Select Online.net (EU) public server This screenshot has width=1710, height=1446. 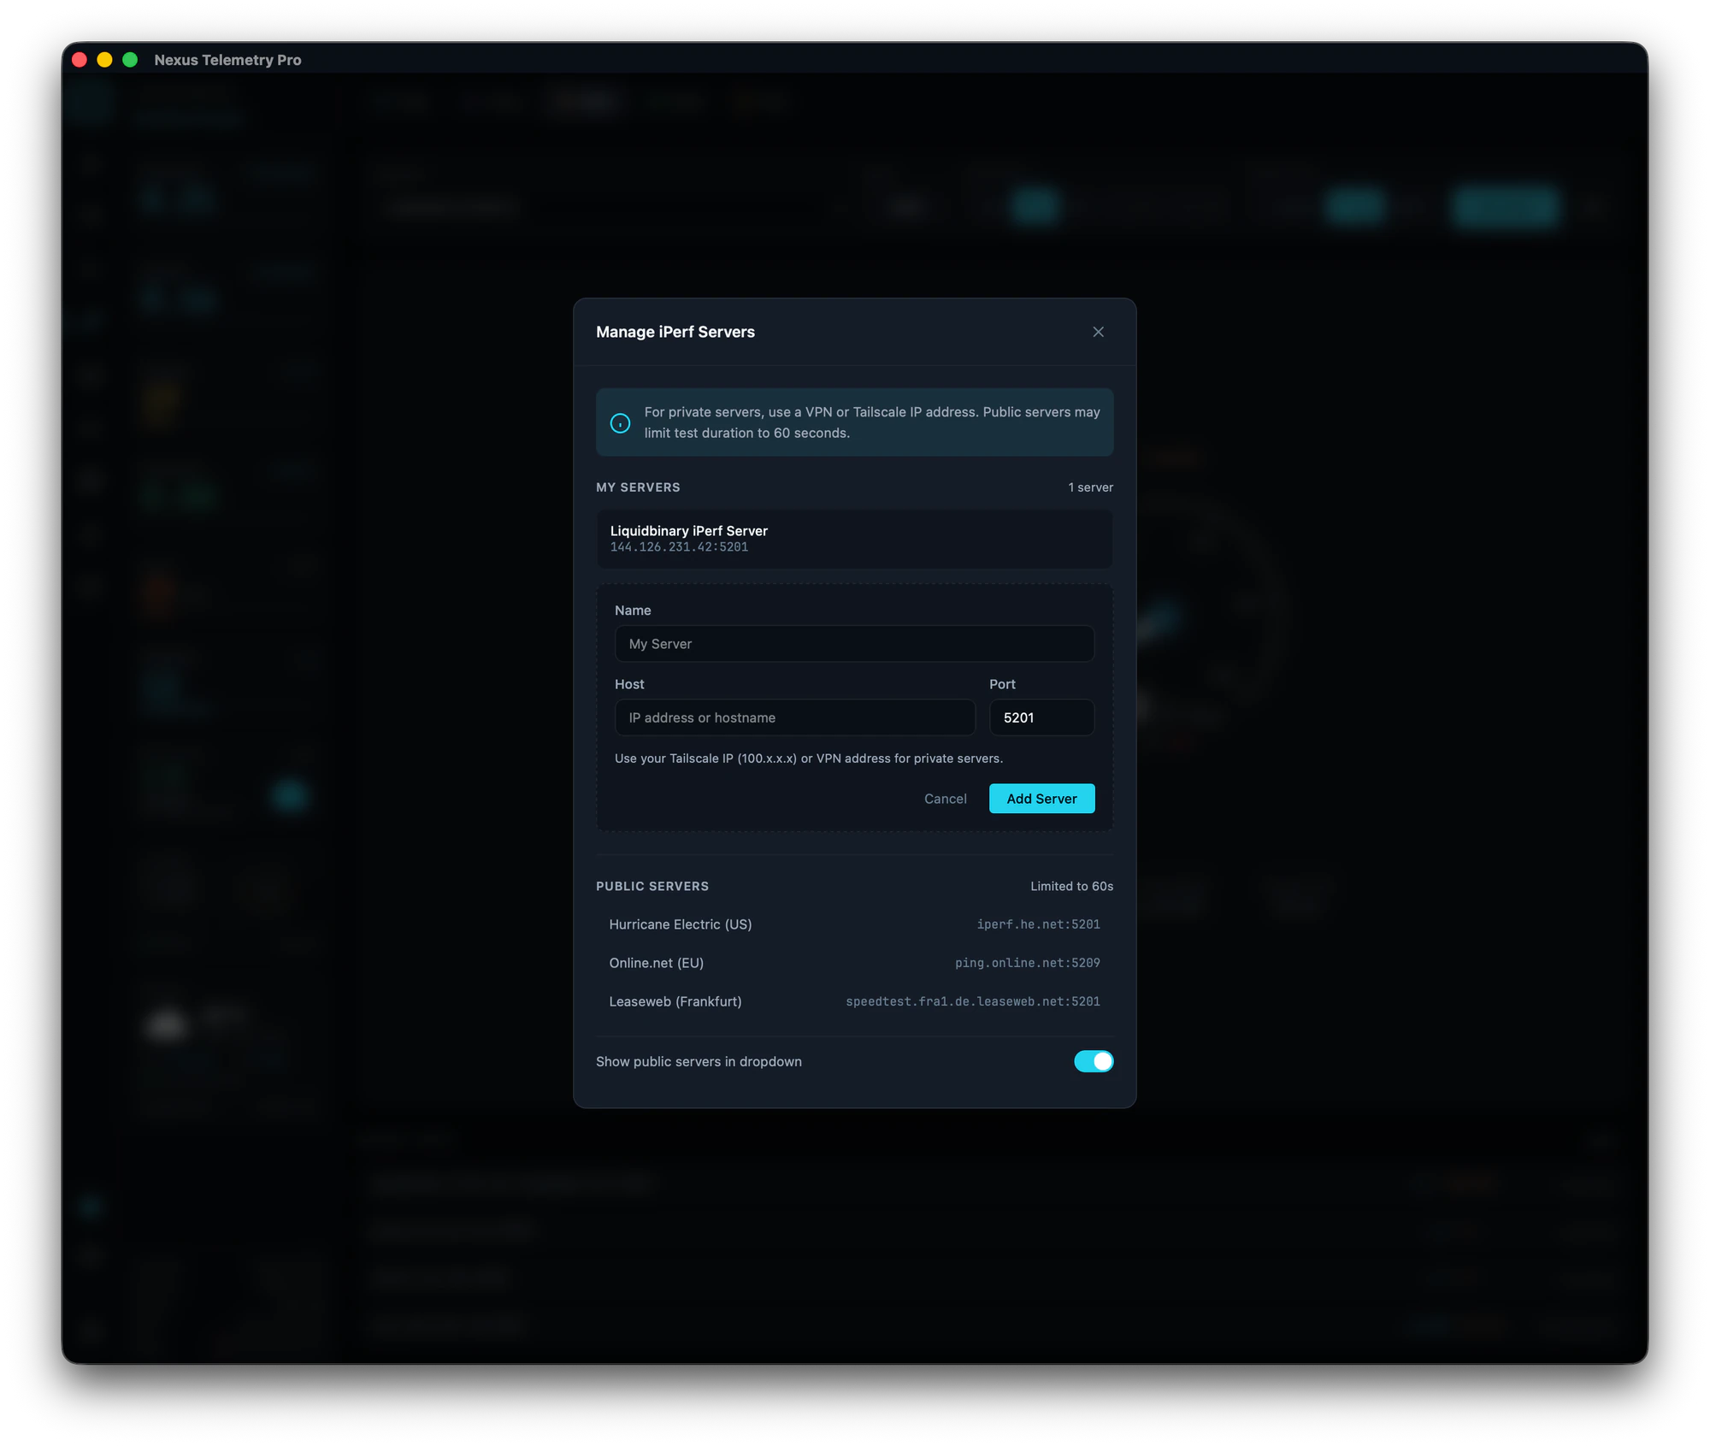pyautogui.click(x=854, y=963)
